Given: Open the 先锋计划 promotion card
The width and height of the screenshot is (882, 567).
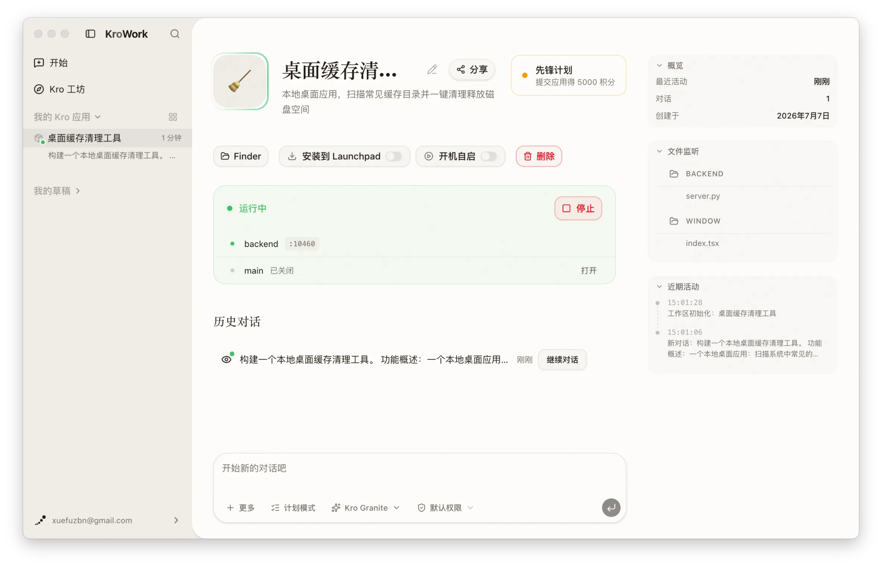Looking at the screenshot, I should [568, 75].
